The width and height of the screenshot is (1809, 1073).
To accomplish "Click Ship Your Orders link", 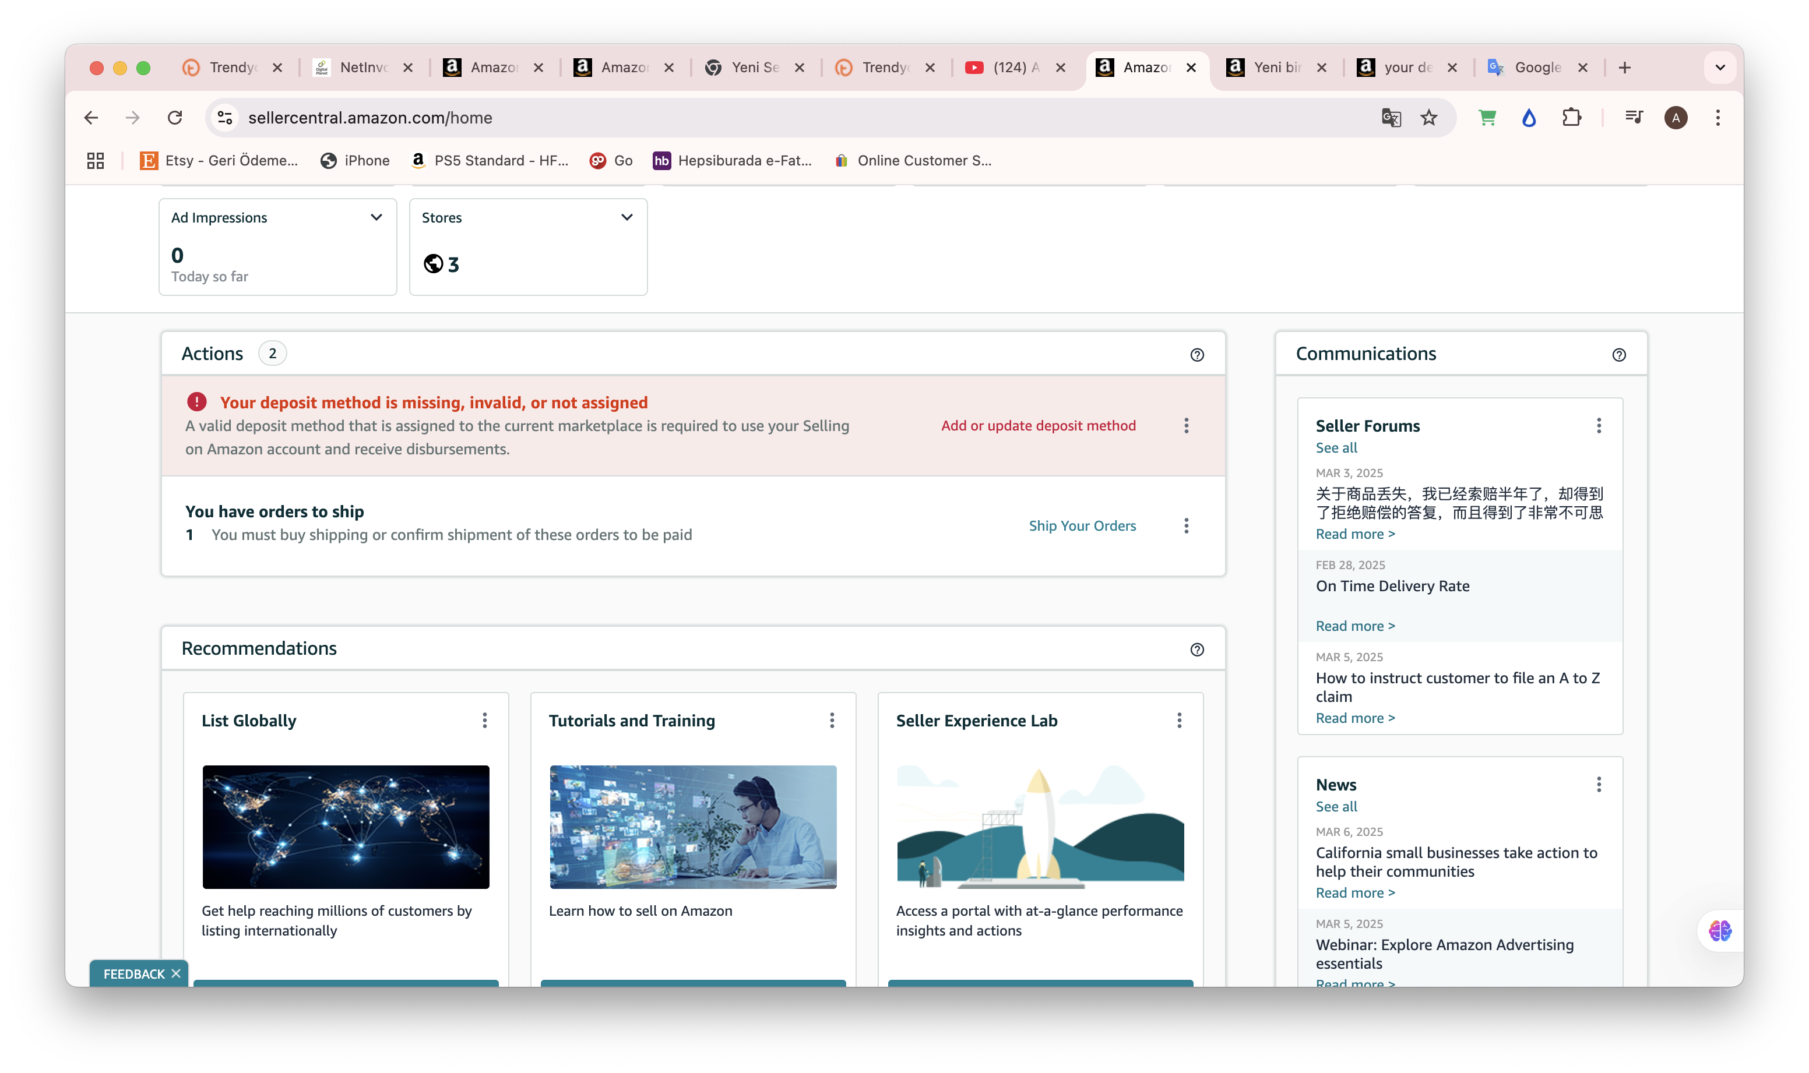I will tap(1082, 525).
